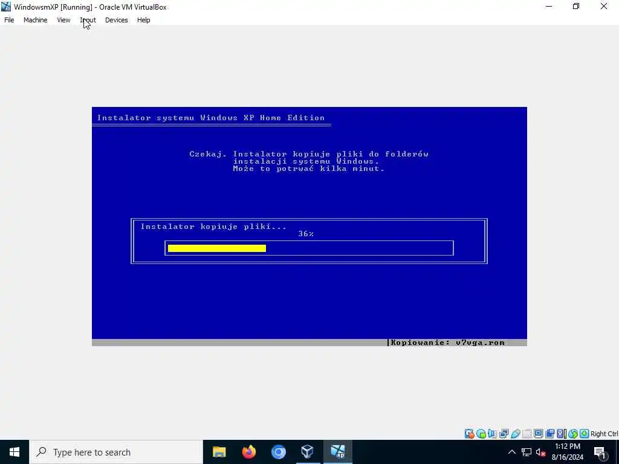This screenshot has height=464, width=619.
Task: Click the Windows Start button
Action: point(15,452)
